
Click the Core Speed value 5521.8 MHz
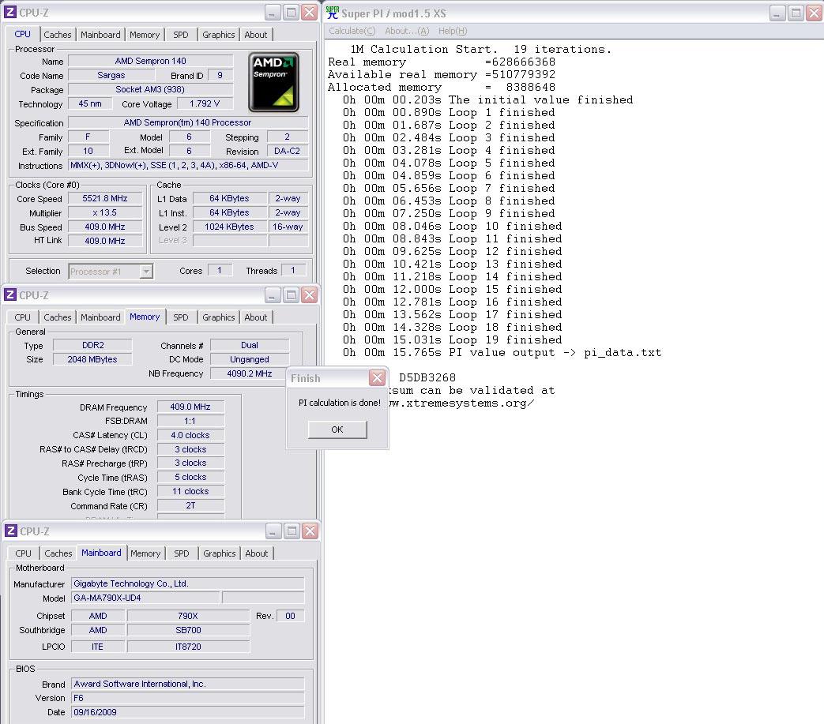105,198
